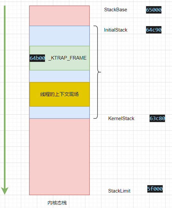This screenshot has width=172, height=208.
Task: Click the blue block above _KTRAP_FRAME
Action: [59, 36]
